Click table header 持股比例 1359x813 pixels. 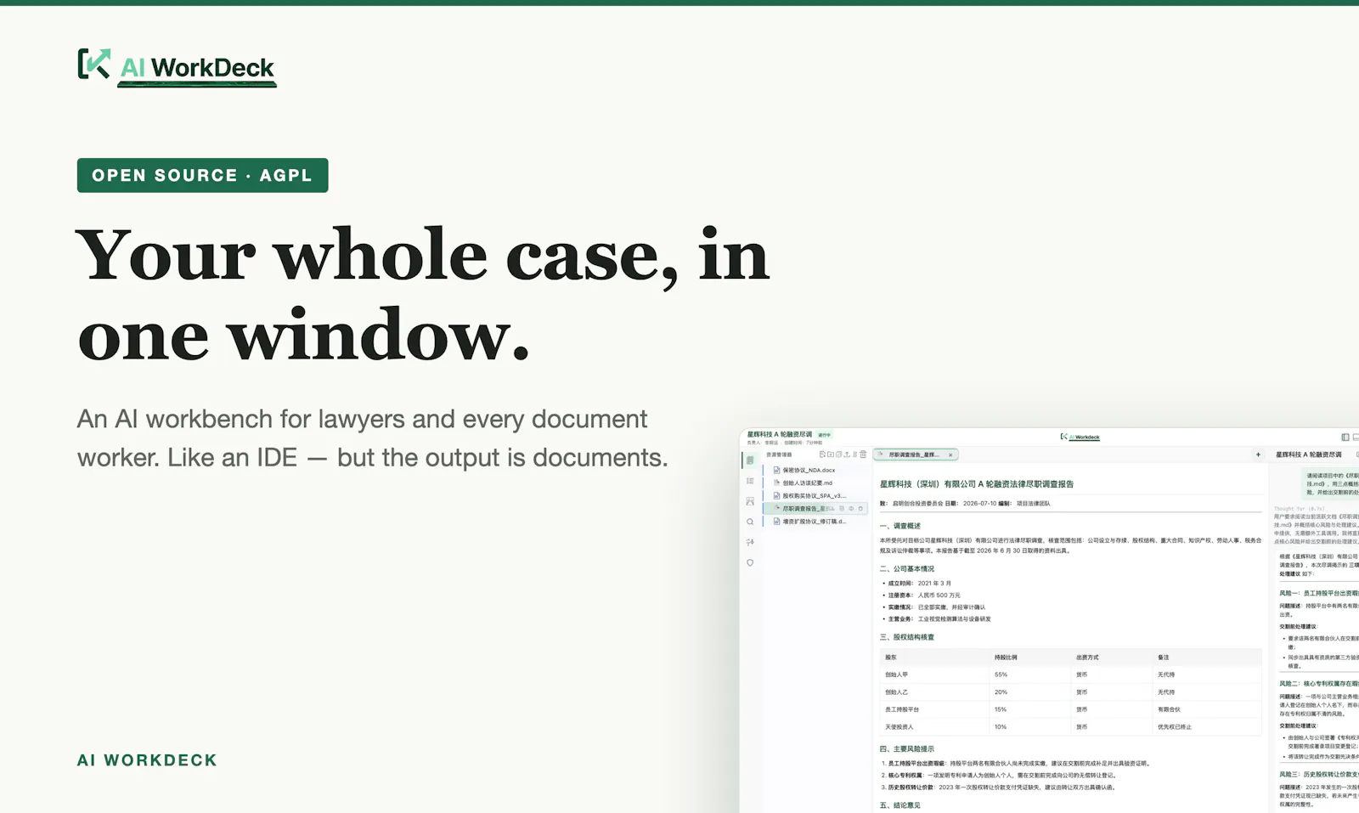(1006, 658)
